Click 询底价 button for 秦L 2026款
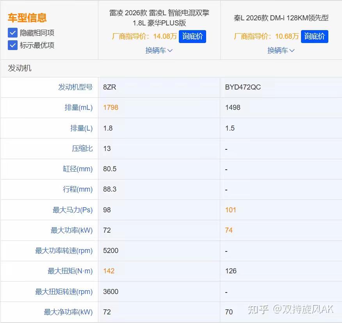The width and height of the screenshot is (342, 323). point(315,36)
